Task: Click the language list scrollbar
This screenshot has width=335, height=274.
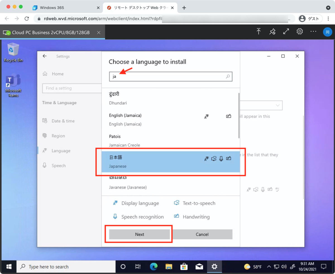Action: point(239,116)
